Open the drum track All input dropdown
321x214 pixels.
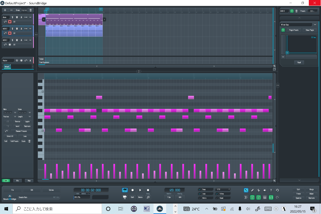(22, 22)
